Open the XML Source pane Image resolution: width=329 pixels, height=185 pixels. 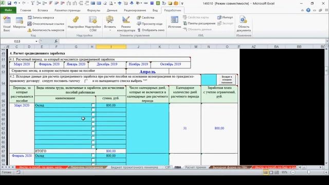point(174,23)
